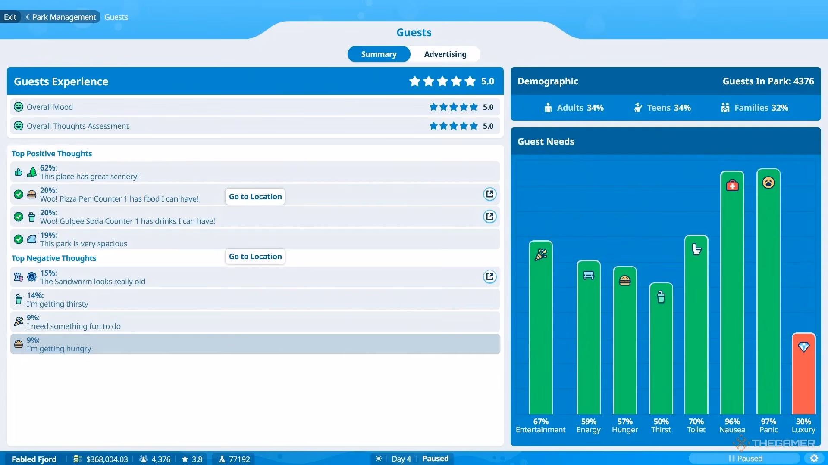
Task: Click the settings gear icon
Action: tap(814, 458)
